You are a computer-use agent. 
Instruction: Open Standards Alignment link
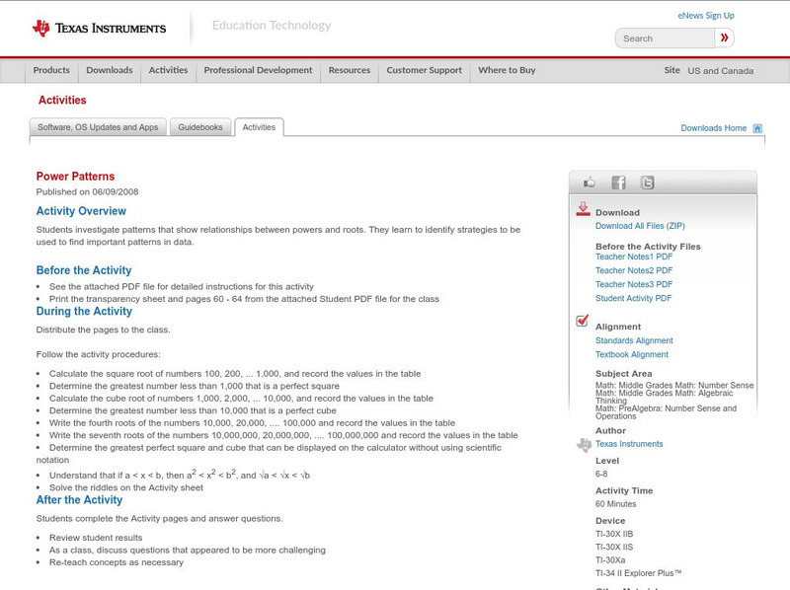(634, 340)
